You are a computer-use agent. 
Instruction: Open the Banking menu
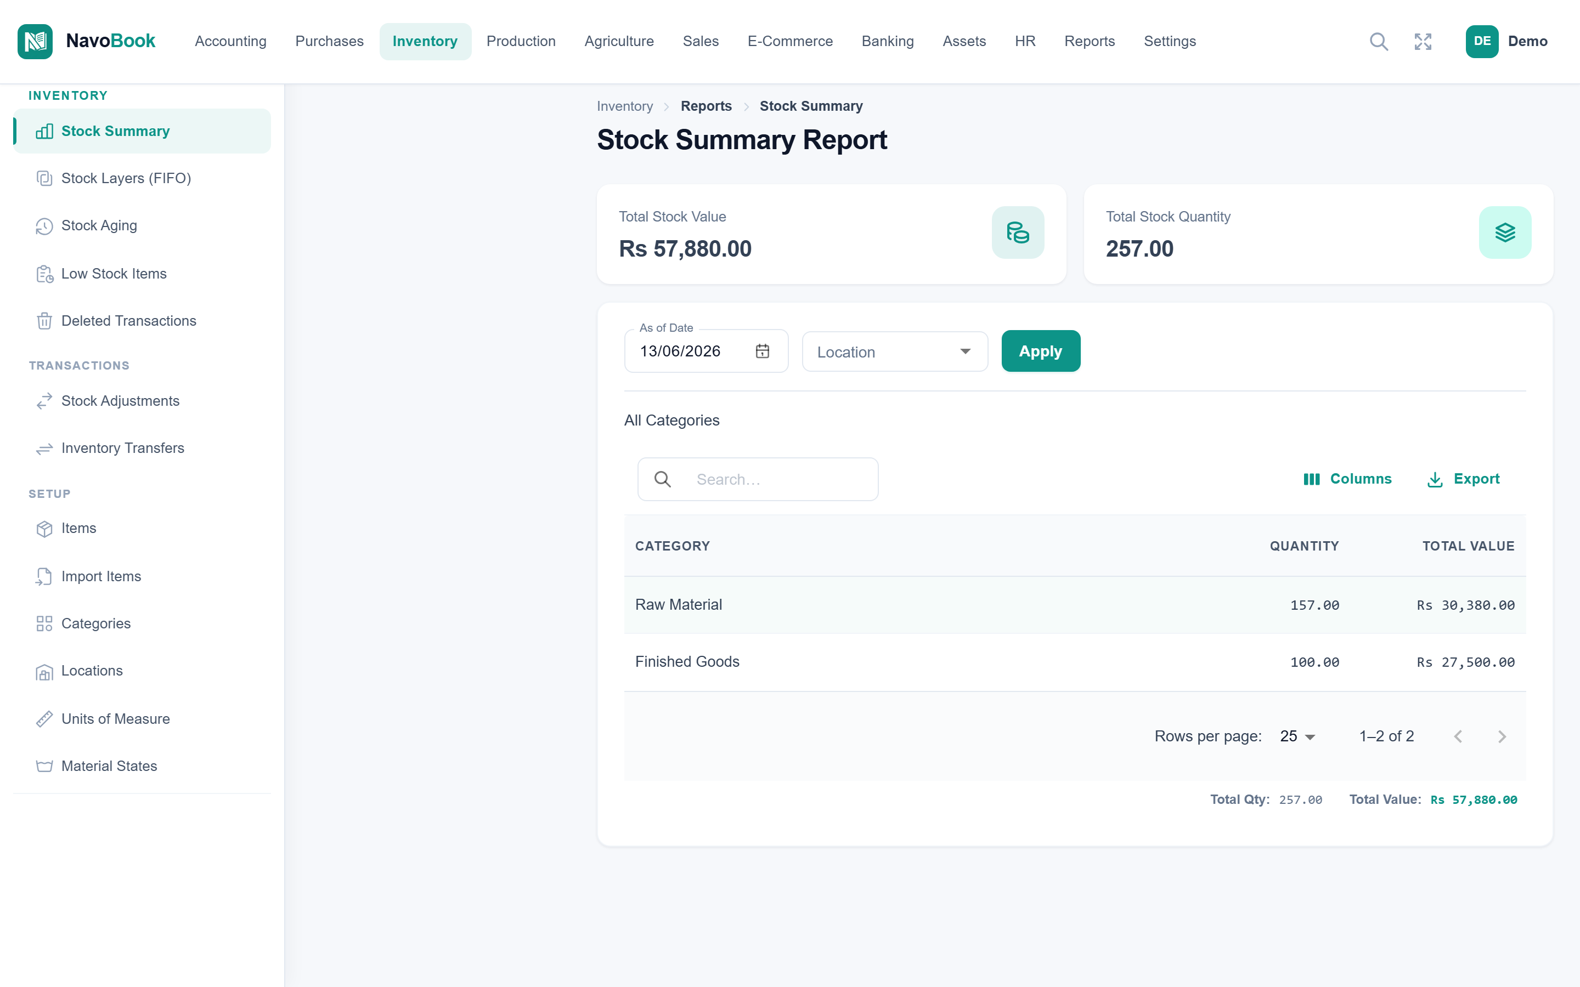887,41
